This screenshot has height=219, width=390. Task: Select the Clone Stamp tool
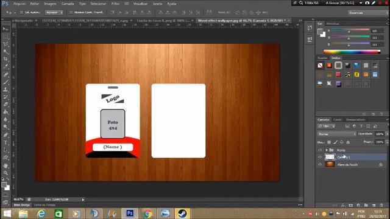5,89
